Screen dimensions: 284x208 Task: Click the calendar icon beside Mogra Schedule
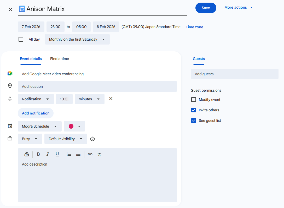coord(10,126)
